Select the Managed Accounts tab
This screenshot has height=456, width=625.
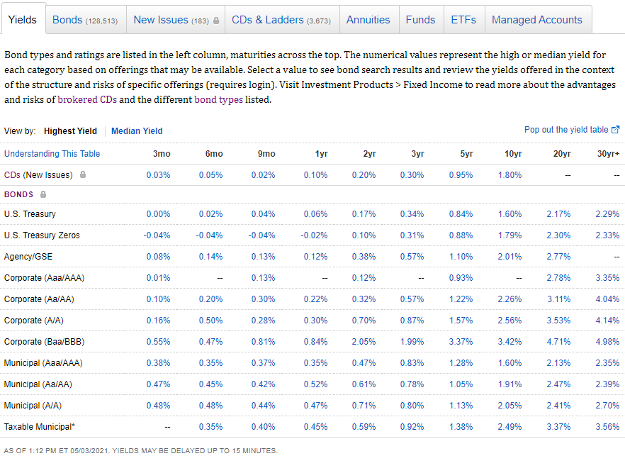coord(536,20)
